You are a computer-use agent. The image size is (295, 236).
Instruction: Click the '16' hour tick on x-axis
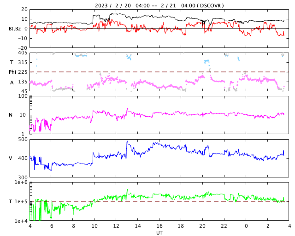click(159, 226)
